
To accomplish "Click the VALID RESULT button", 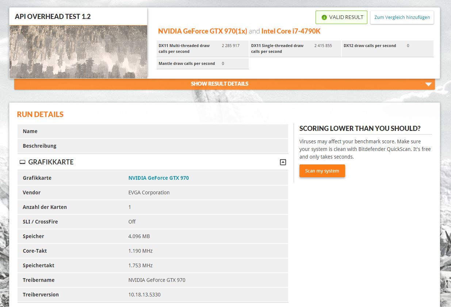I will point(341,17).
